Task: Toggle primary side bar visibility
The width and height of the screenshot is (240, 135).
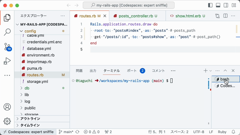Action: (210, 5)
